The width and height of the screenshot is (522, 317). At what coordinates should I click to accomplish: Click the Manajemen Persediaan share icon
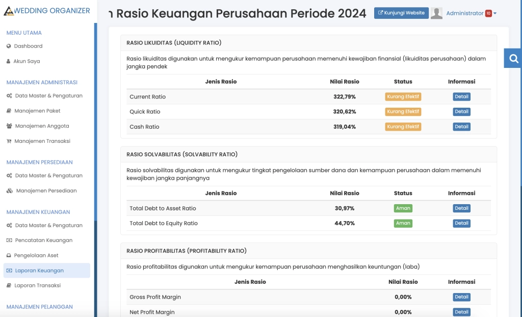9,190
